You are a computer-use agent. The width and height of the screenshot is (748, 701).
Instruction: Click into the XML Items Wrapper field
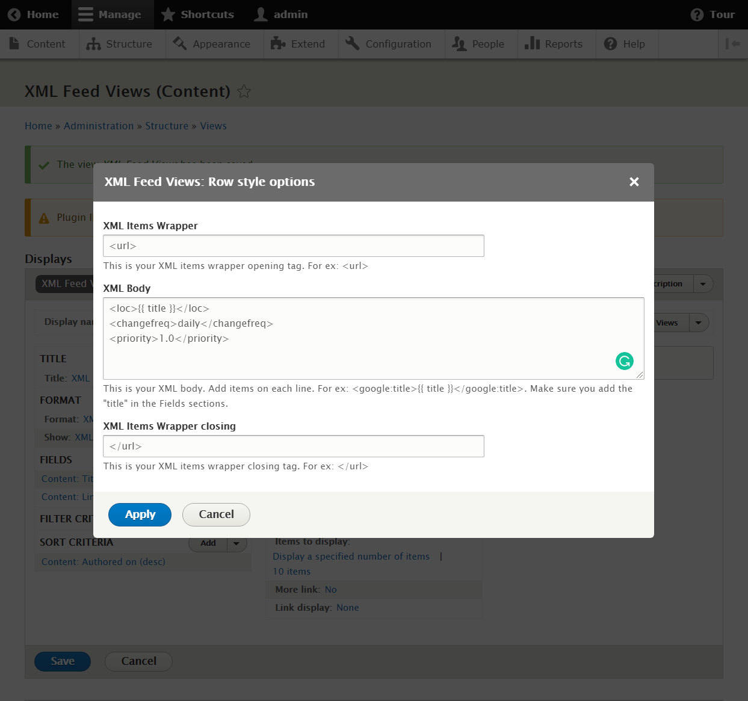click(x=294, y=246)
